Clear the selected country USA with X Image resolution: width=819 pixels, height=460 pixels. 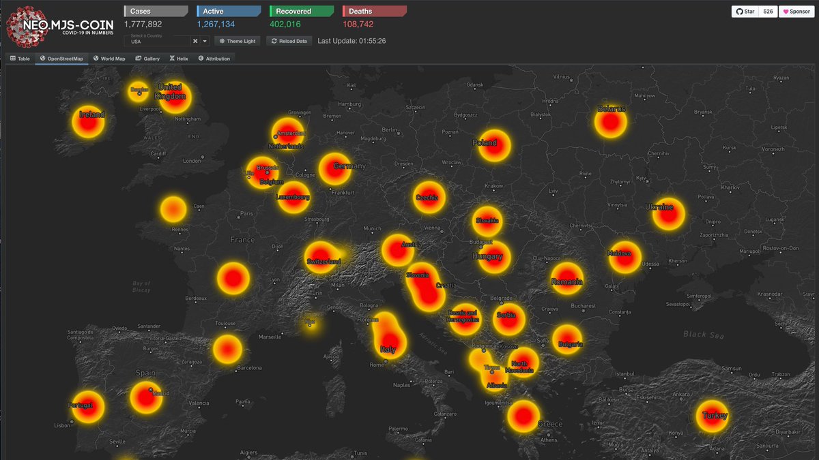click(x=195, y=41)
